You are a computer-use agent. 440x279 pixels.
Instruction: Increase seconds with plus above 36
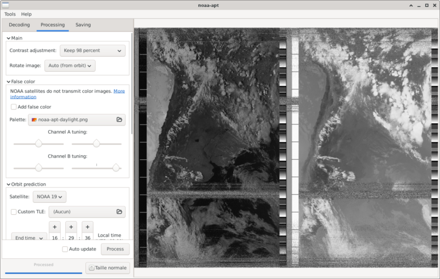[88, 227]
